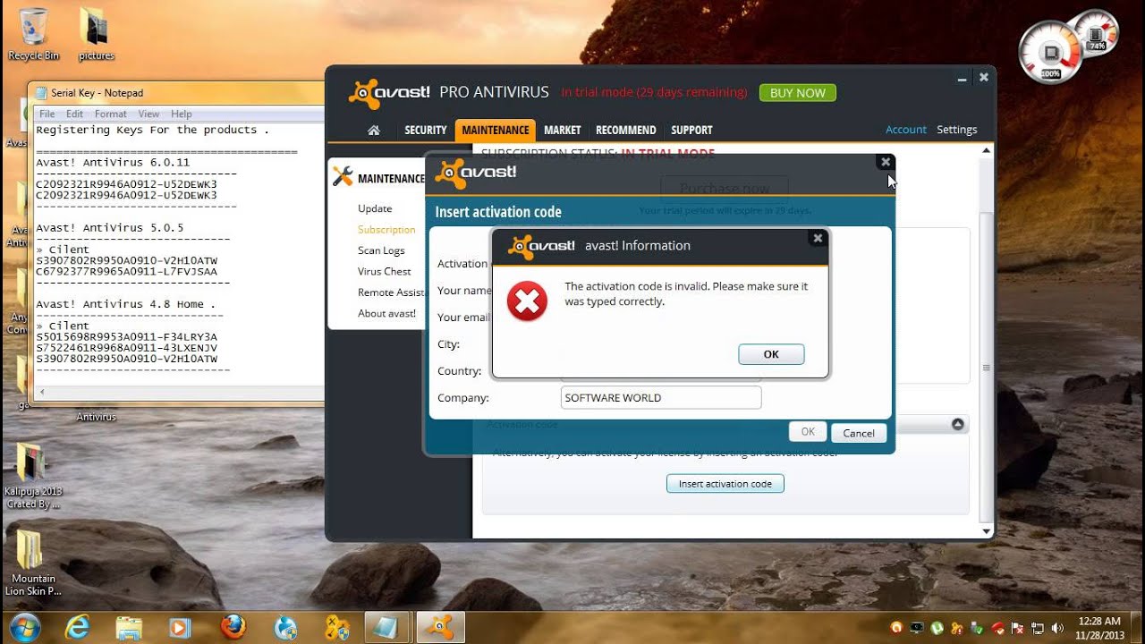This screenshot has height=644, width=1145.
Task: Click the Company input field
Action: (x=661, y=398)
